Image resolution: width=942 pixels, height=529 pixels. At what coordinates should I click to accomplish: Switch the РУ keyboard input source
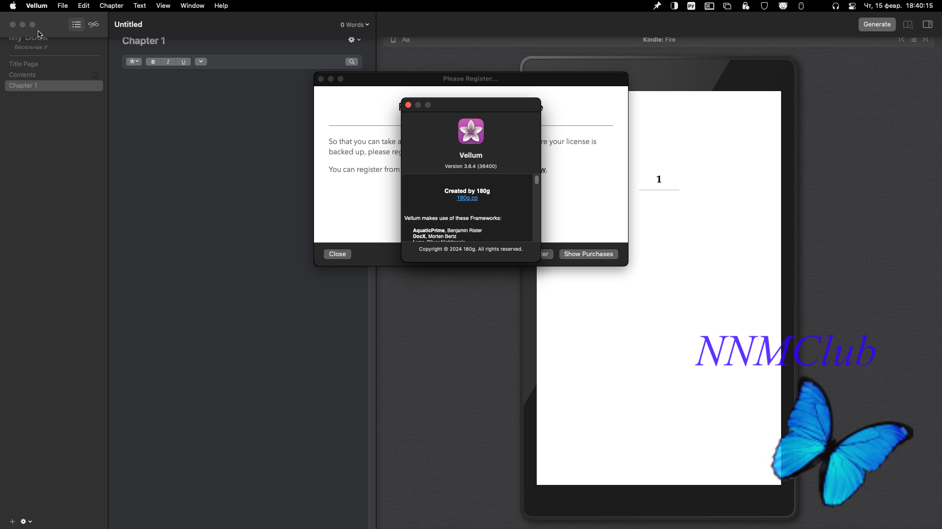pyautogui.click(x=691, y=6)
